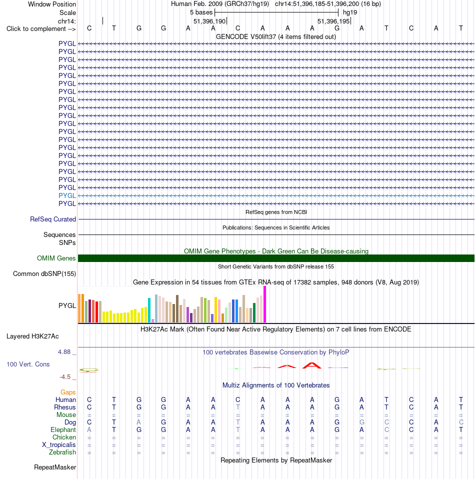
Task: Click the faded A base starting Elephant row
Action: (89, 429)
